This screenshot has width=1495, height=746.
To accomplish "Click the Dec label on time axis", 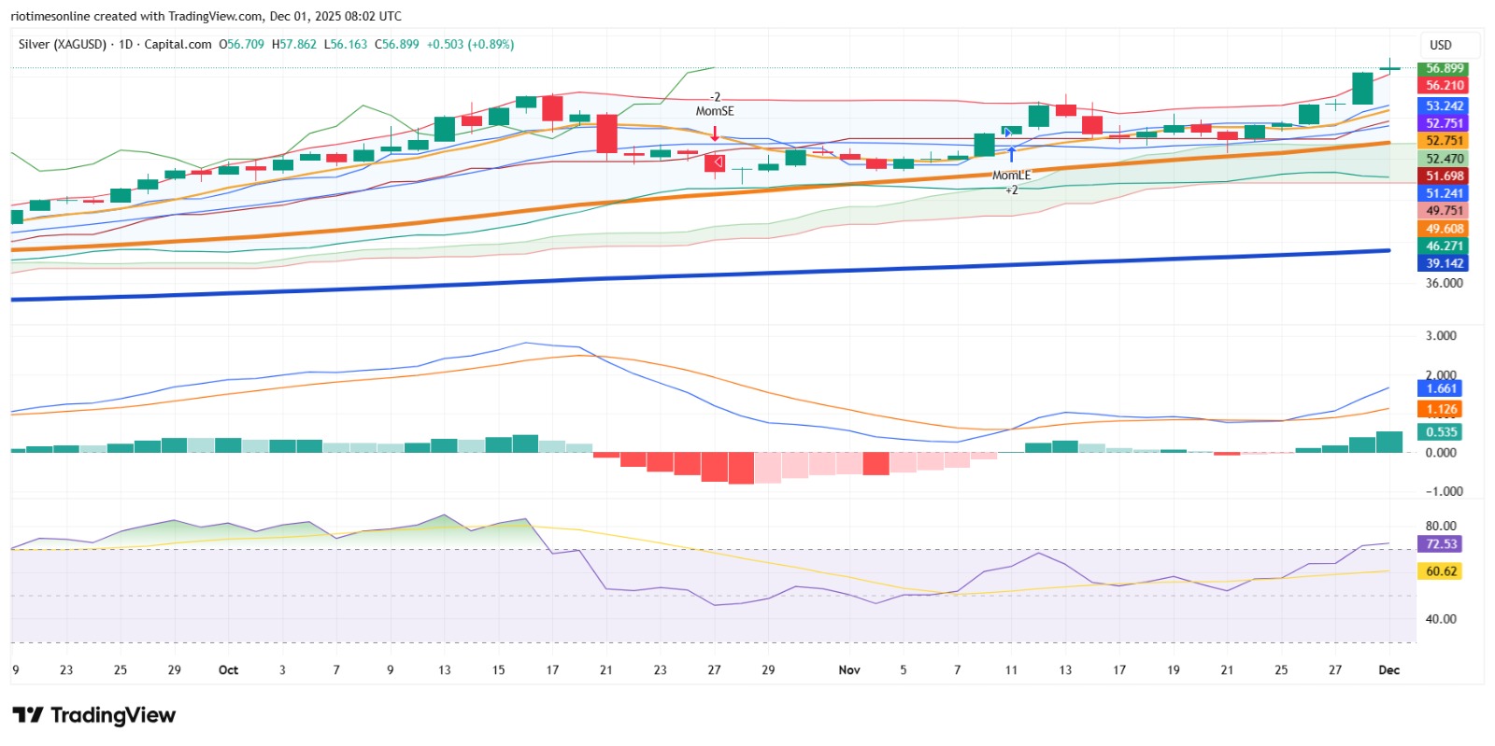I will [x=1389, y=670].
